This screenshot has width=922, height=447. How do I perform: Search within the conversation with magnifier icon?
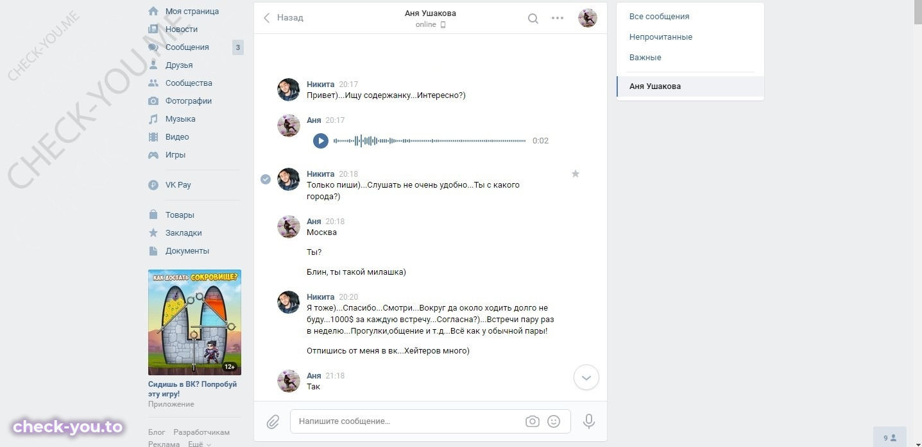[533, 18]
